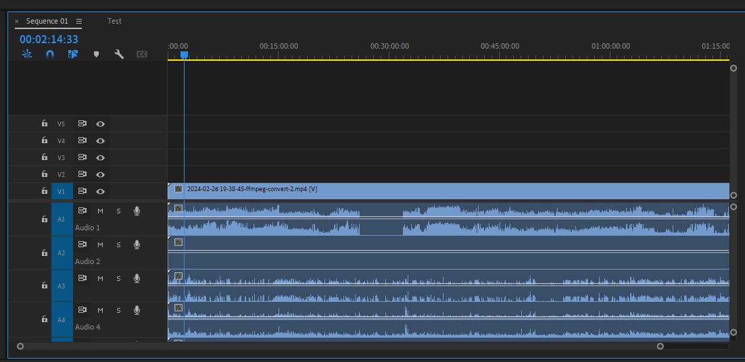Solo track A3

coord(118,278)
